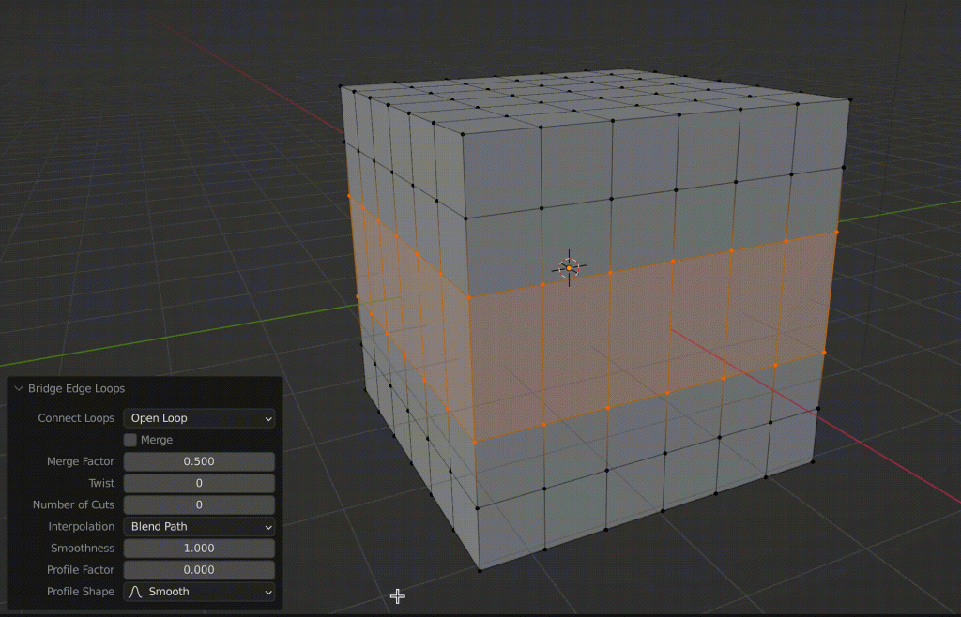Screen dimensions: 961x617
Task: Click the Smooth profile curve icon
Action: (x=134, y=592)
